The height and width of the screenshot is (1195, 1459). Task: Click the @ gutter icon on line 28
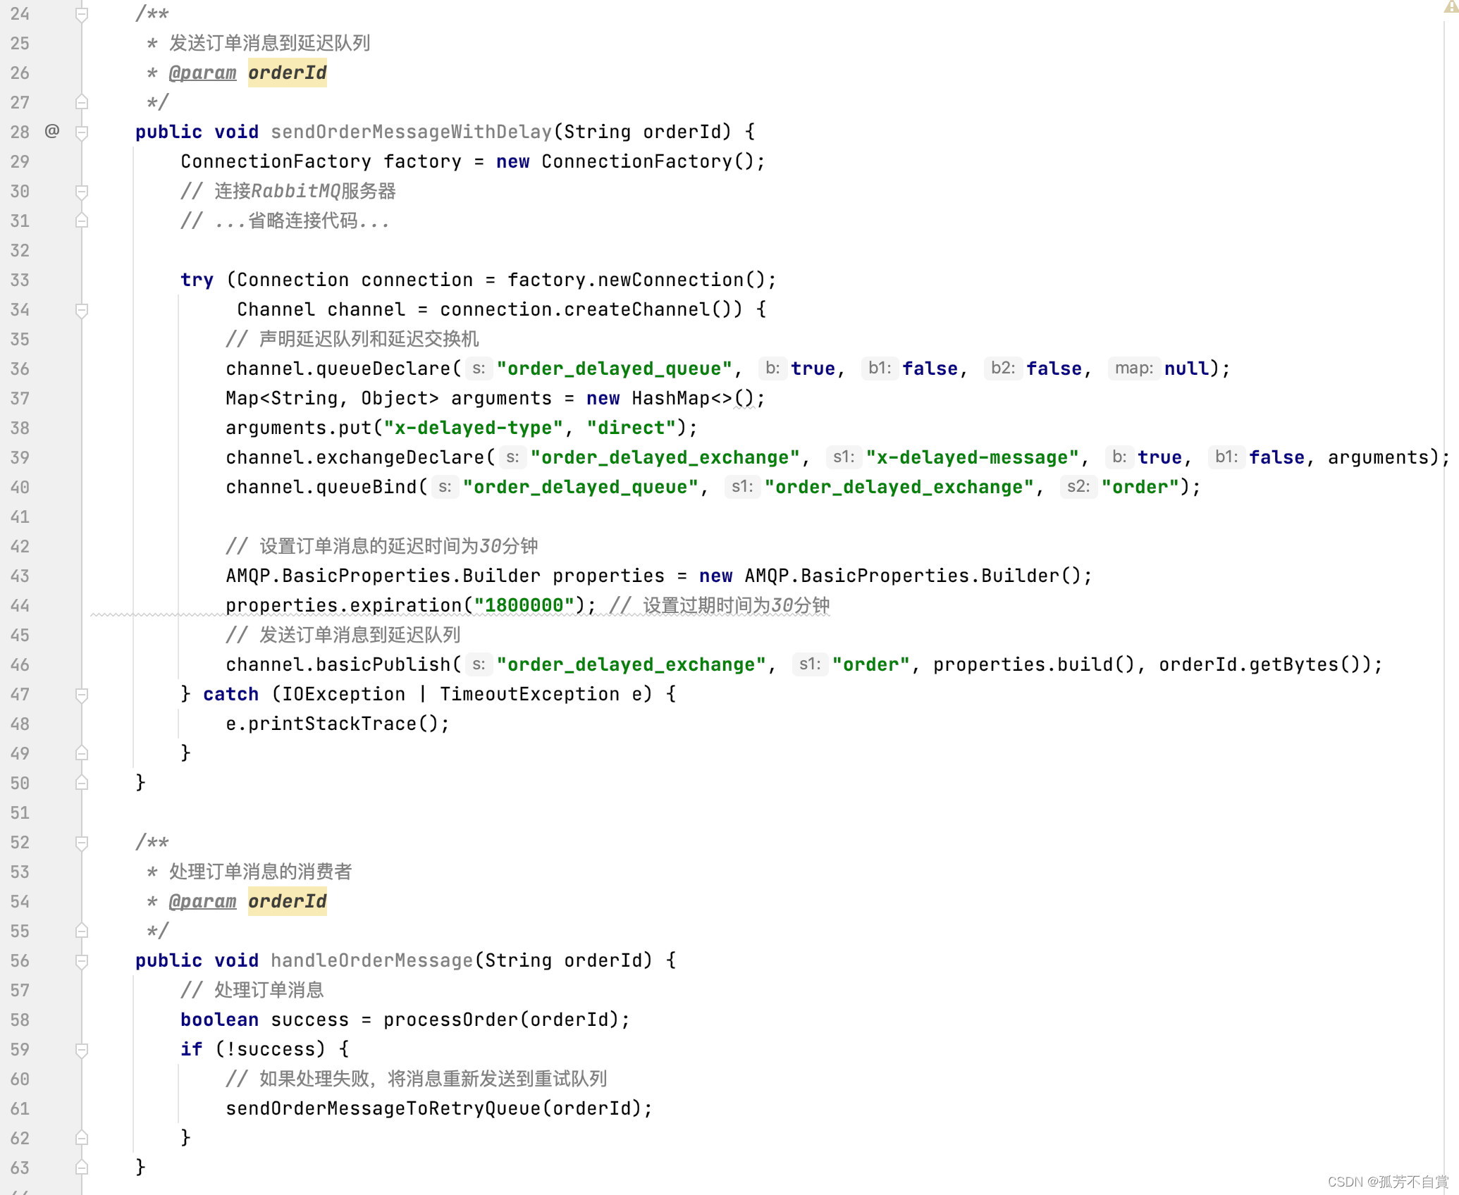tap(52, 131)
